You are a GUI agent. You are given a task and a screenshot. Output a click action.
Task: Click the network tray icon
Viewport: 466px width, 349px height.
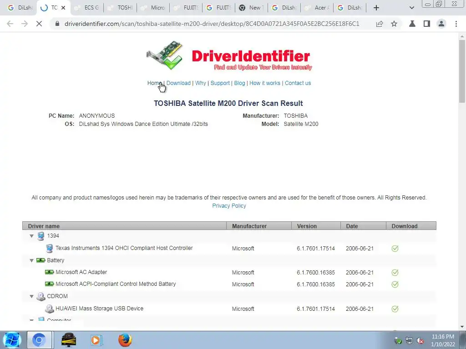coord(409,341)
